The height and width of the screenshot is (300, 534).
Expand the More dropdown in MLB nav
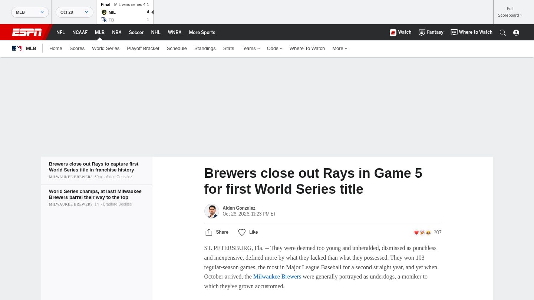click(340, 49)
